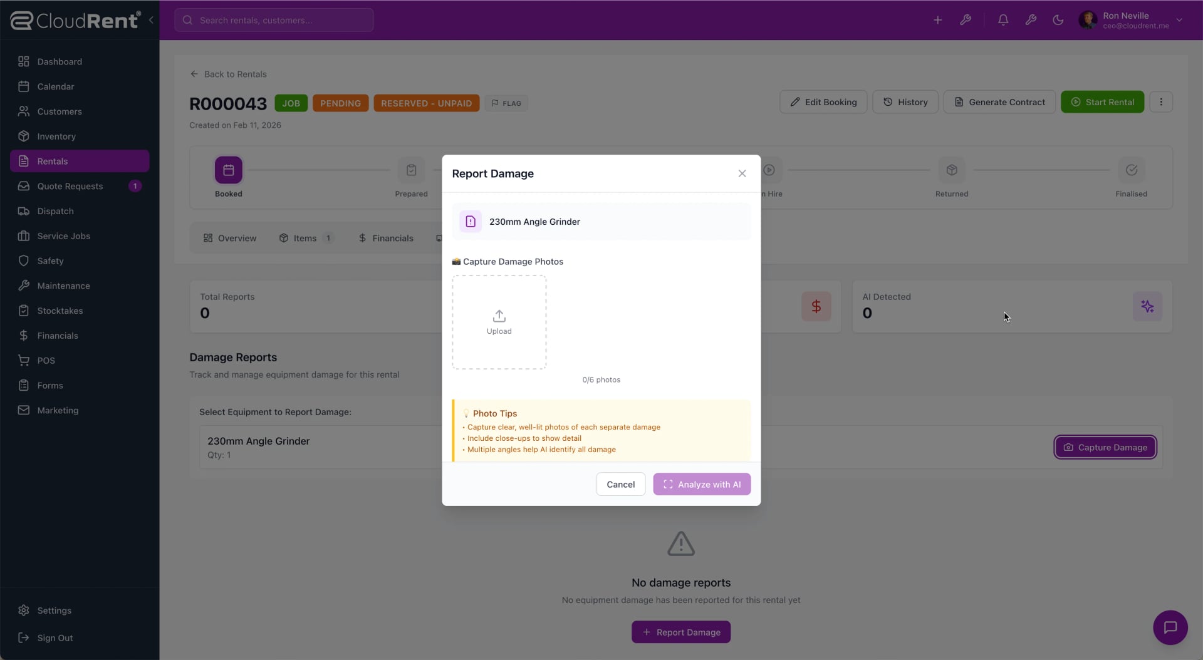This screenshot has width=1203, height=660.
Task: Click the Analyze with AI button
Action: [x=701, y=483]
